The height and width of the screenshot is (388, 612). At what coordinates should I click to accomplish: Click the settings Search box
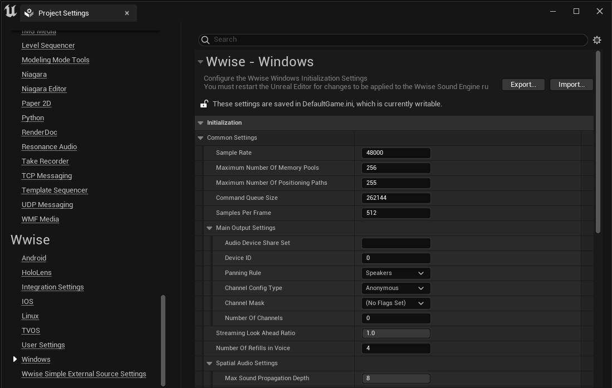click(x=395, y=40)
